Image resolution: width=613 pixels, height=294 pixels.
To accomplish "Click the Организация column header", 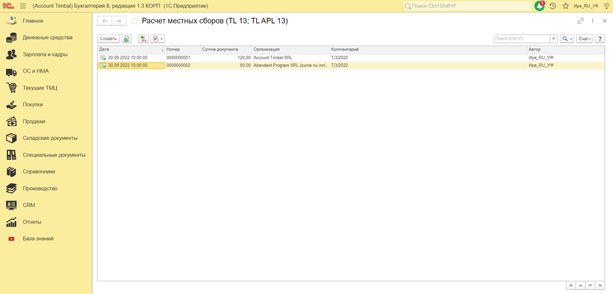I will [291, 49].
